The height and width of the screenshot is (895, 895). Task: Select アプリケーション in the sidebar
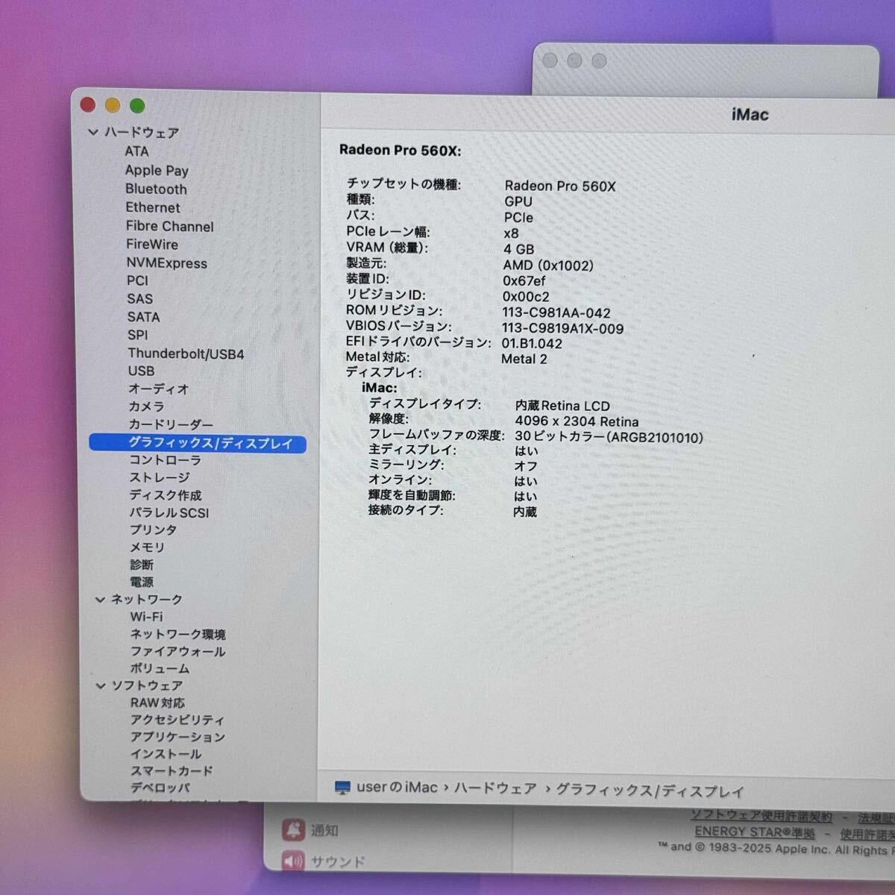pos(178,737)
